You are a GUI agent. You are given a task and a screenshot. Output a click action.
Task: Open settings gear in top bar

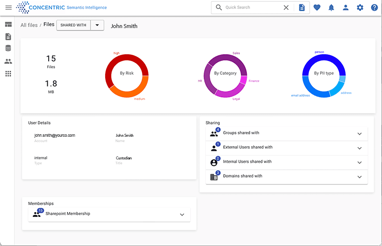(360, 7)
